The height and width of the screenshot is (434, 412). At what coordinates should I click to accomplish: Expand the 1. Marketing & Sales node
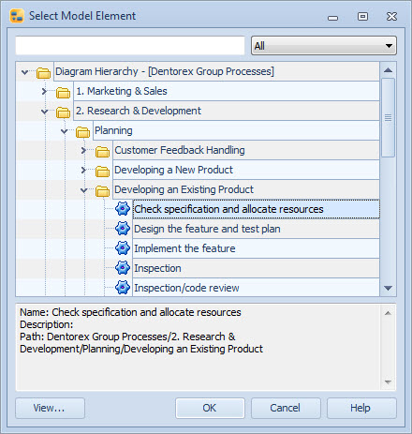[x=44, y=91]
